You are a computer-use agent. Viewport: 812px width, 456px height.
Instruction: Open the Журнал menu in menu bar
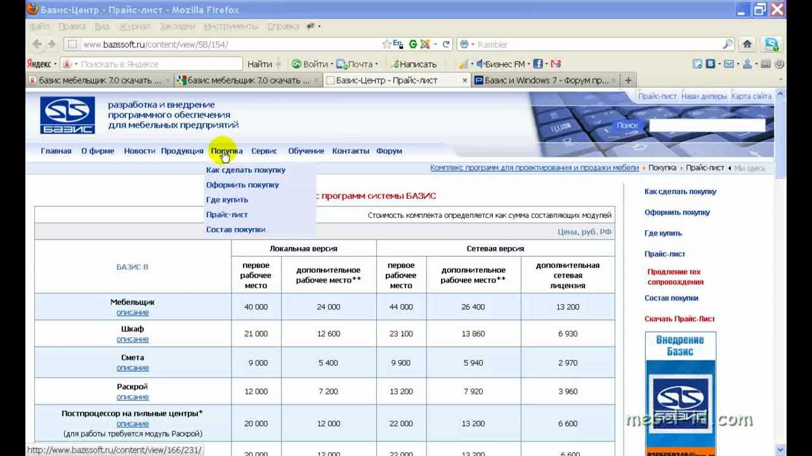pyautogui.click(x=134, y=27)
